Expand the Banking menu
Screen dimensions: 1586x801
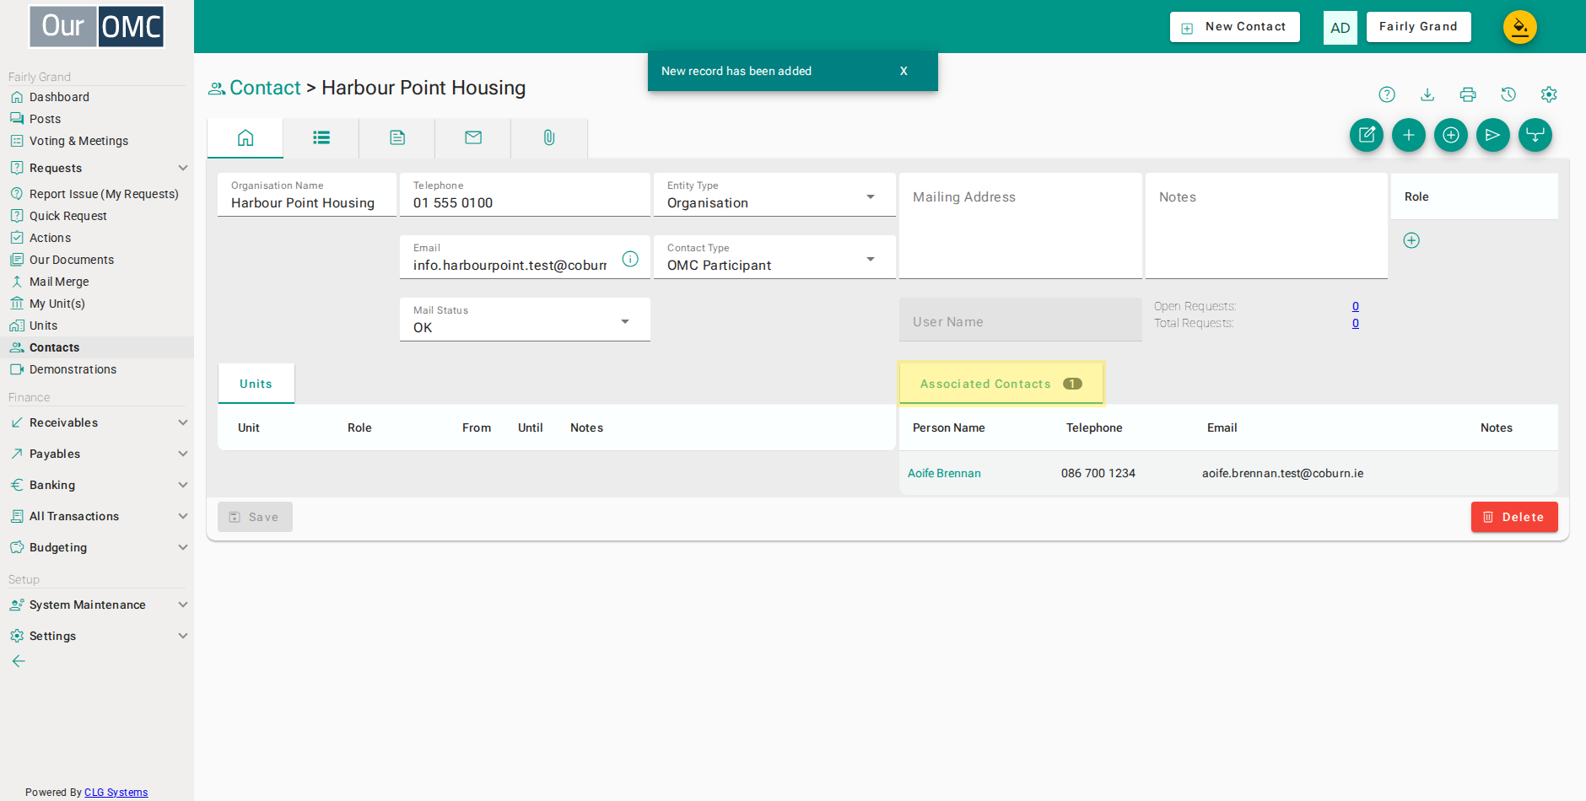click(97, 485)
